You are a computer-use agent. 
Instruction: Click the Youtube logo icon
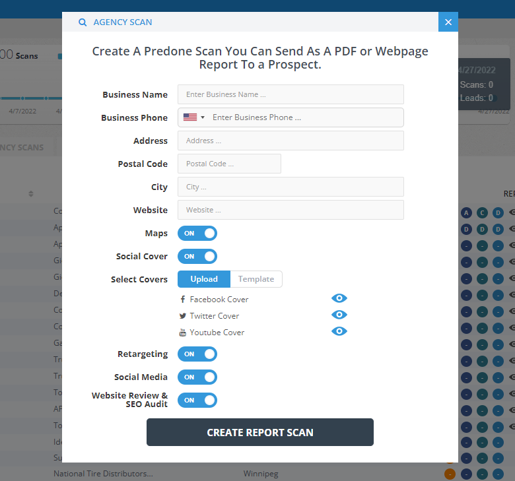pyautogui.click(x=183, y=333)
